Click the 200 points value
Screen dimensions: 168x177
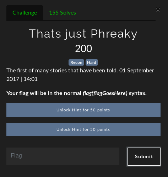coord(83,49)
